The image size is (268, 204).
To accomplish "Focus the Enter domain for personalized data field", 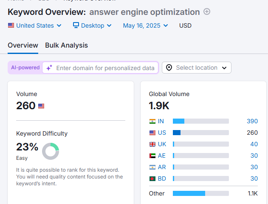I will point(105,68).
